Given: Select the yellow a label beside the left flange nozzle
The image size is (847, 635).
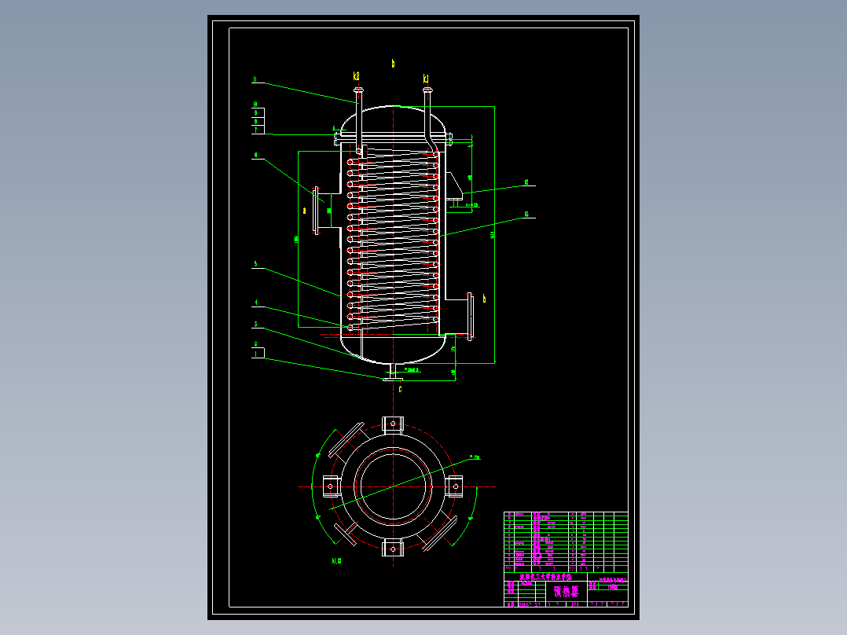Looking at the screenshot, I should [305, 211].
